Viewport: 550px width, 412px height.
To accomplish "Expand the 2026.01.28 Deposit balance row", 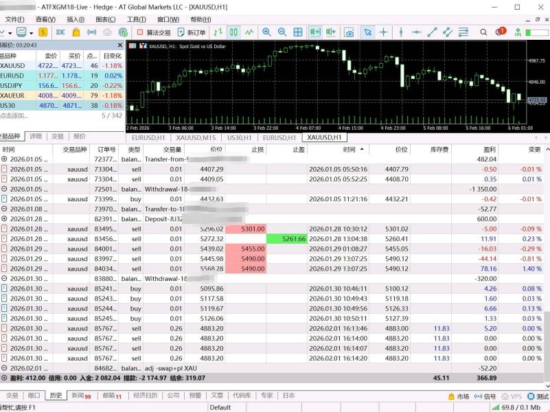I will click(x=5, y=218).
